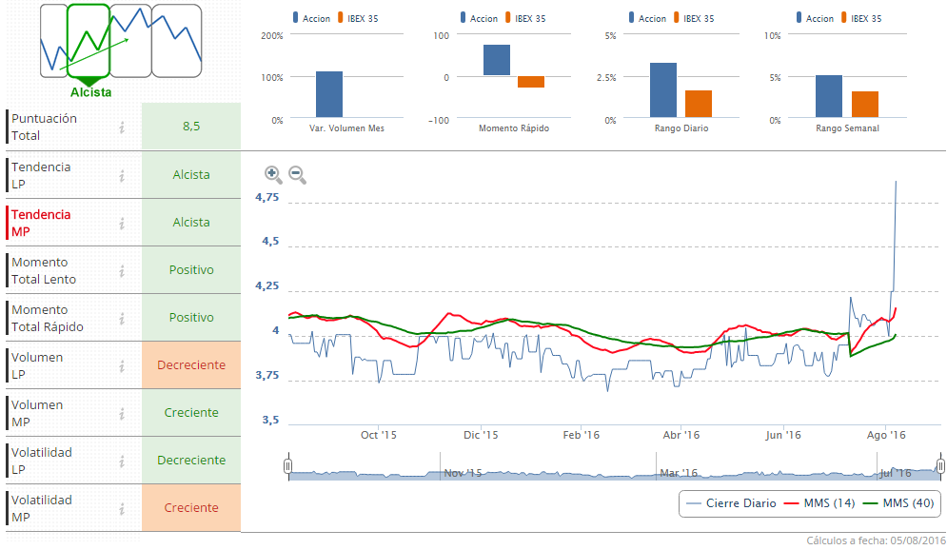Click the blue Accion bar in Rango Diario
The height and width of the screenshot is (550, 947).
[x=663, y=90]
